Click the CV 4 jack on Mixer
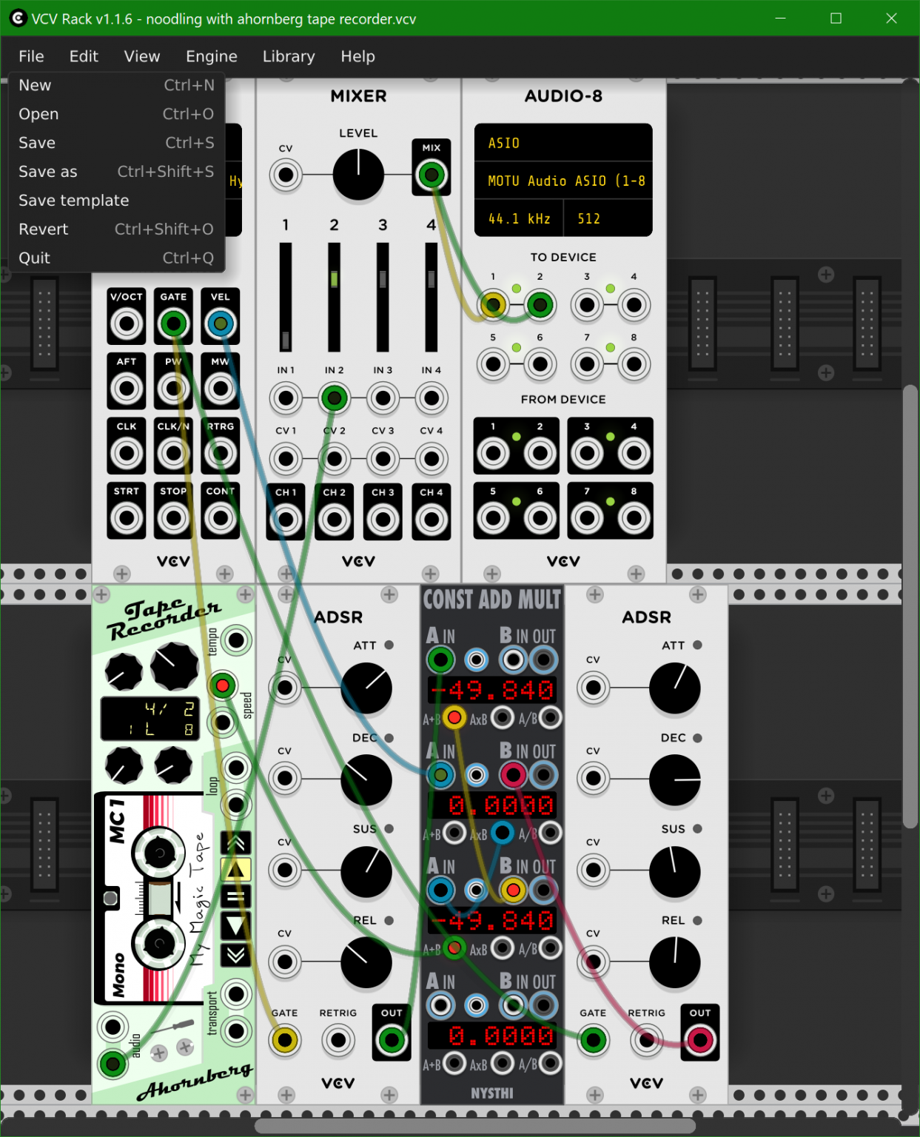The width and height of the screenshot is (920, 1137). point(432,459)
